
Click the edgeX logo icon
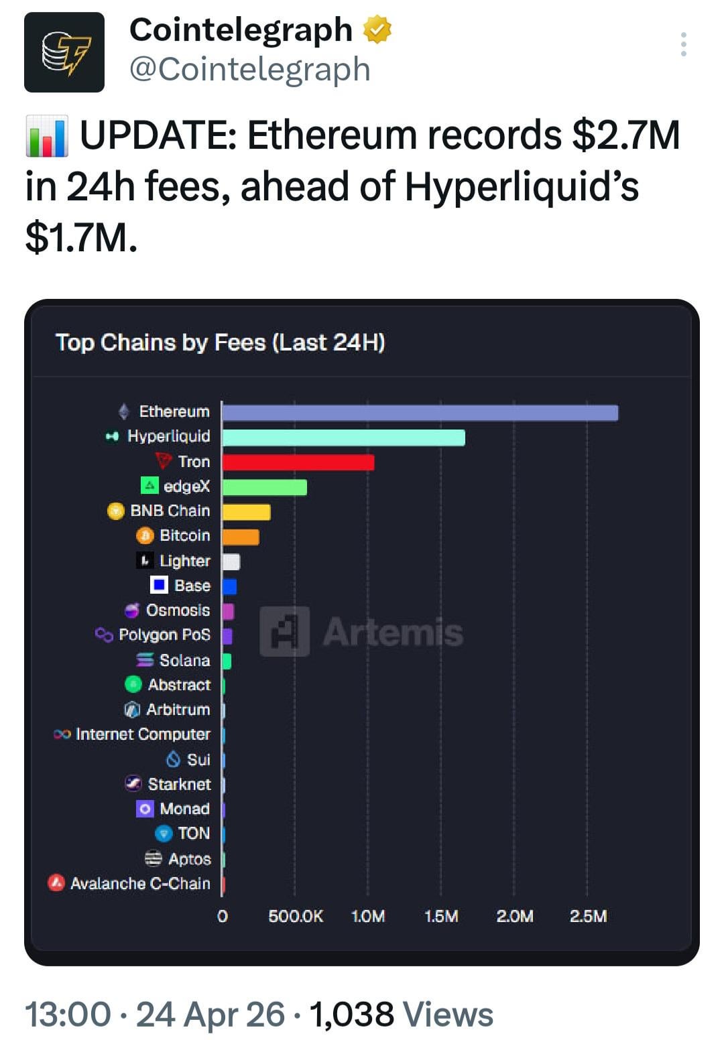coord(149,485)
